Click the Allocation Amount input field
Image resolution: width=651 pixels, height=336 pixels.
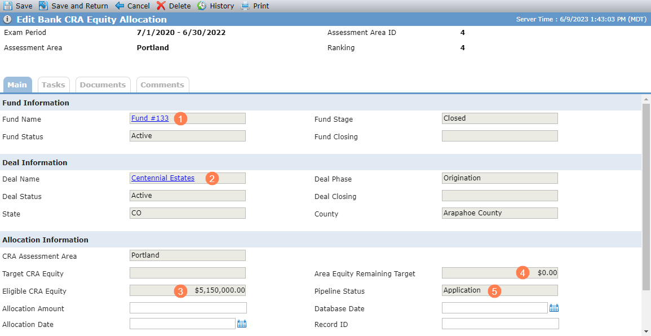188,308
